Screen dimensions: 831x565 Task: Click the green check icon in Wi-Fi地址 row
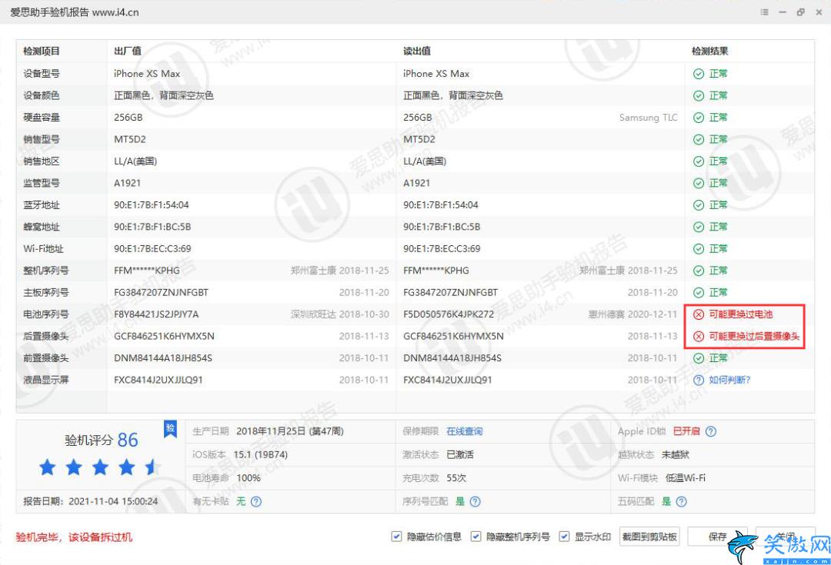pyautogui.click(x=699, y=249)
